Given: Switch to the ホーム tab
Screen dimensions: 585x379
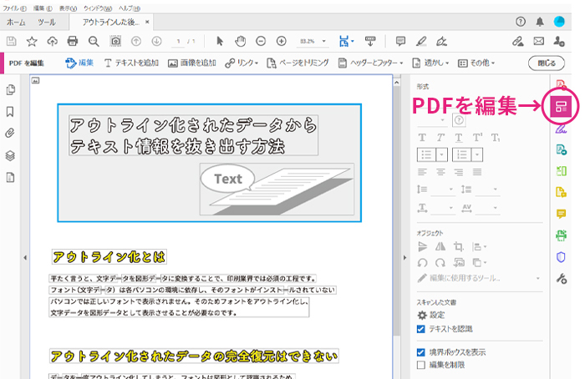Looking at the screenshot, I should [16, 23].
